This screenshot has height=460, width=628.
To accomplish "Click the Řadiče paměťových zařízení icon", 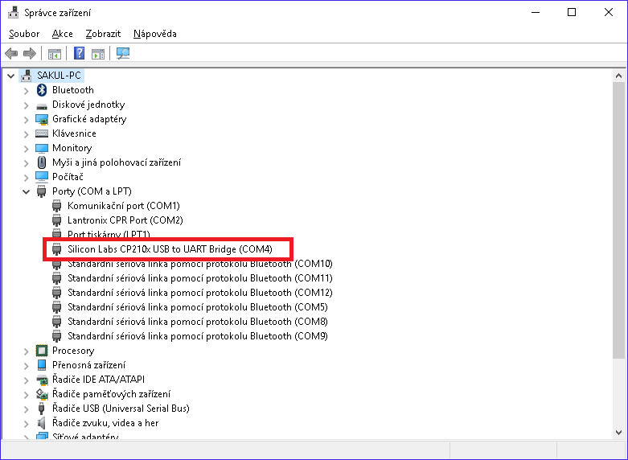I will click(x=42, y=394).
